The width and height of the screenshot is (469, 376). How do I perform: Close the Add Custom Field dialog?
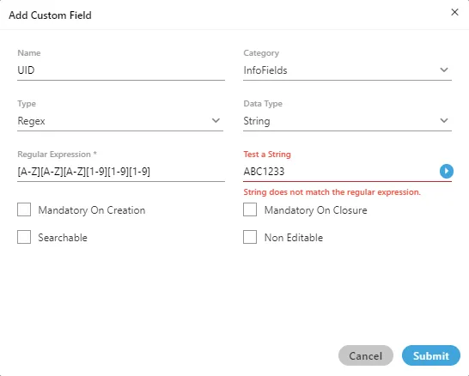click(454, 12)
